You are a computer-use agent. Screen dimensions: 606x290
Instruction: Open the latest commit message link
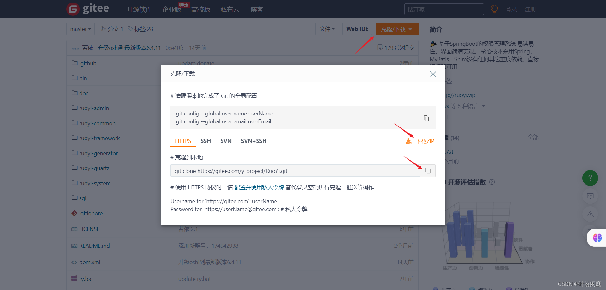[129, 48]
